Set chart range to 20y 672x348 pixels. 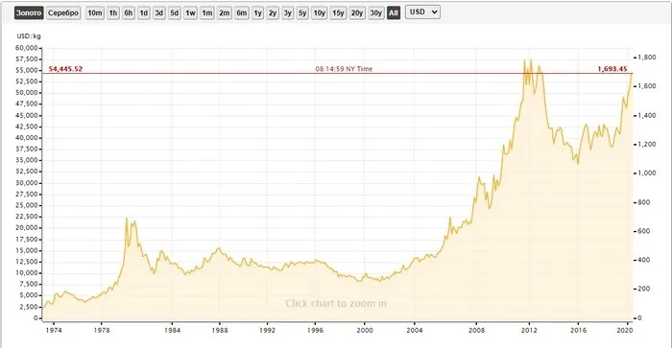tap(357, 12)
